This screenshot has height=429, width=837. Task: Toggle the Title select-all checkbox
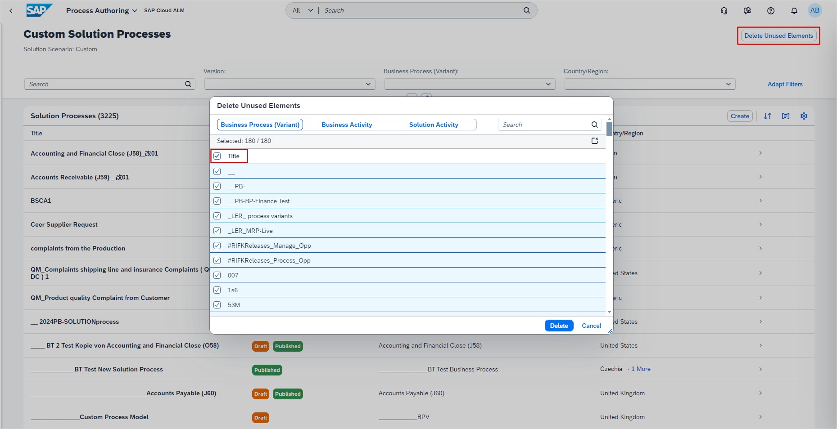pos(217,156)
